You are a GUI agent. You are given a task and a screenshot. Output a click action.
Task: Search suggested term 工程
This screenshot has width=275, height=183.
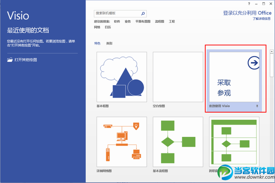tap(172, 22)
